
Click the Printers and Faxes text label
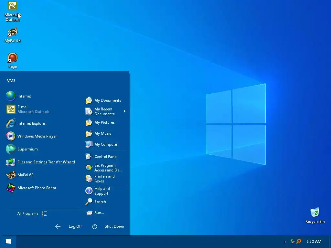point(104,179)
